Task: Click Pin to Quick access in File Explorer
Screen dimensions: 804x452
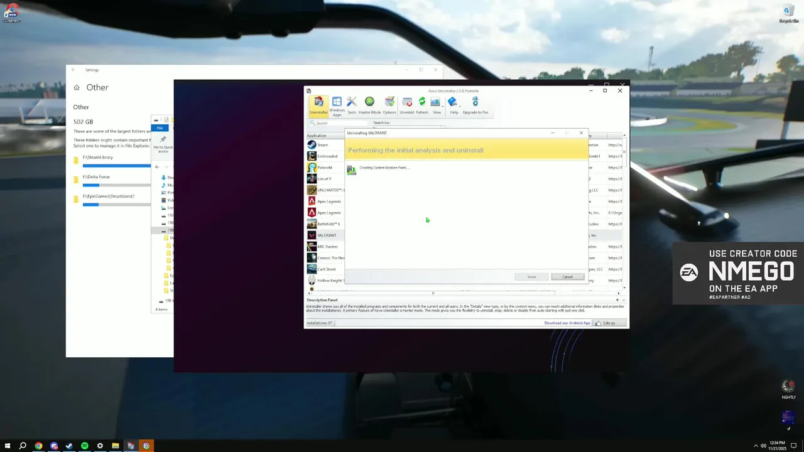Action: coord(163,144)
